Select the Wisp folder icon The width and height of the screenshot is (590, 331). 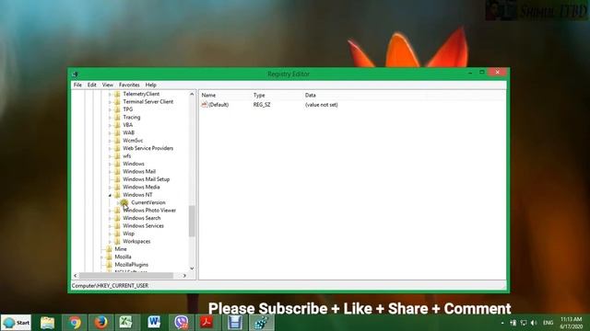coord(117,234)
